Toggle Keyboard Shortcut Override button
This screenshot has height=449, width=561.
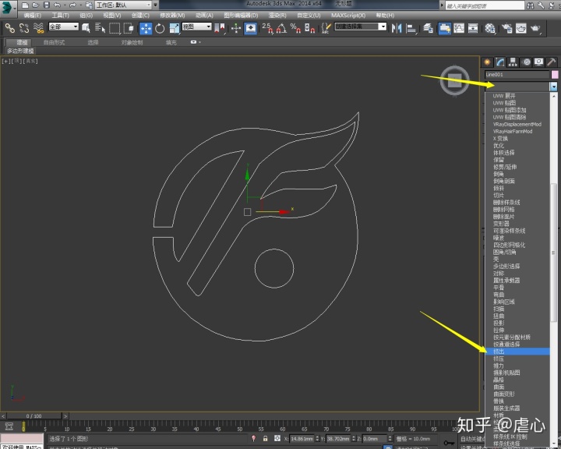(250, 28)
